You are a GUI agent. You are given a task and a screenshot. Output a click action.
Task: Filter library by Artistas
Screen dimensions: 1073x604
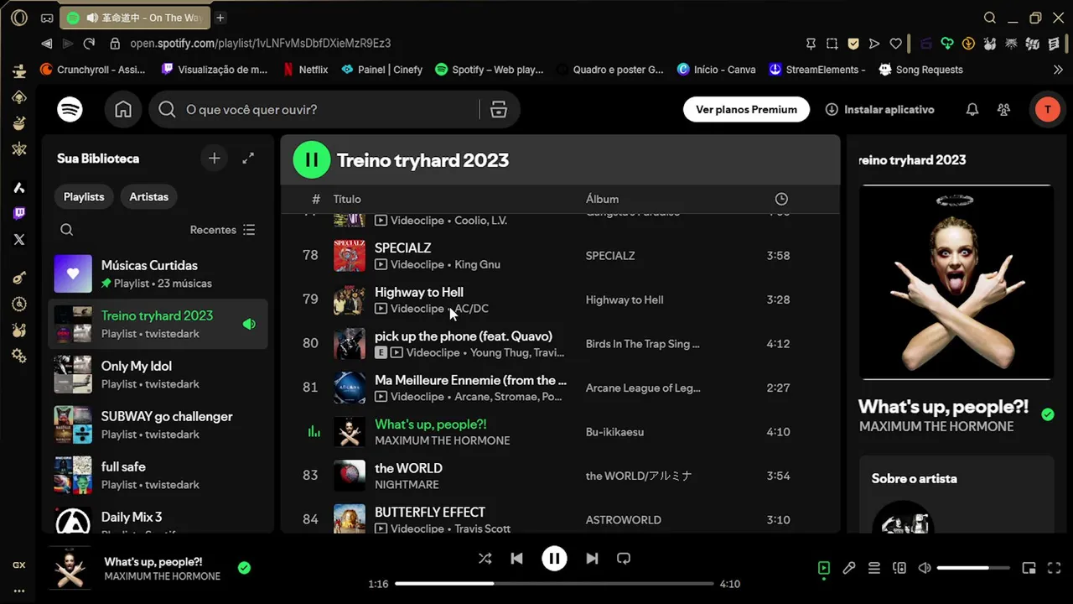tap(149, 197)
